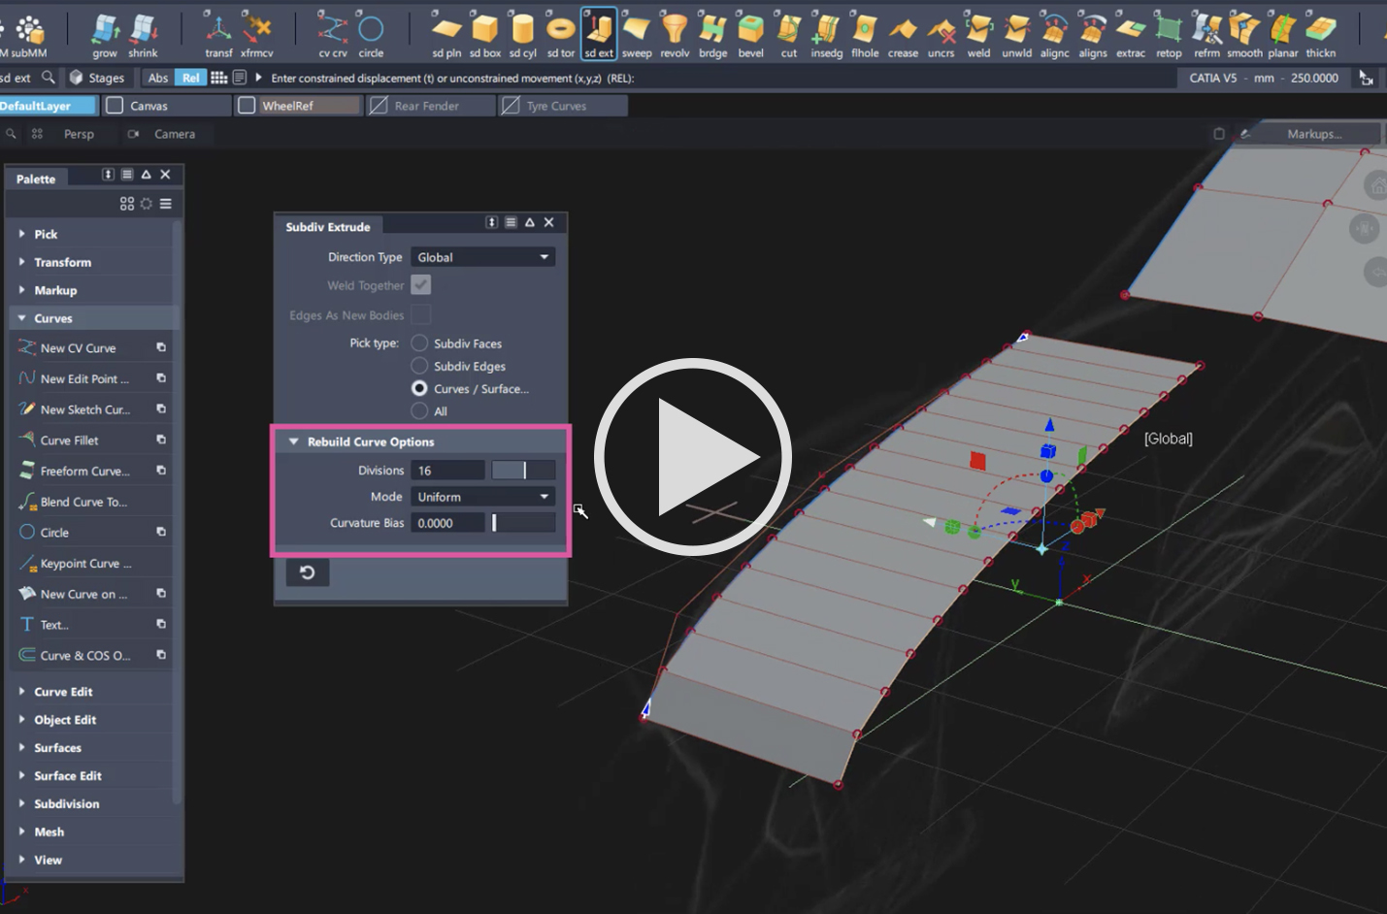Enable the Edges As New Bodies checkbox
The image size is (1387, 914).
click(421, 314)
